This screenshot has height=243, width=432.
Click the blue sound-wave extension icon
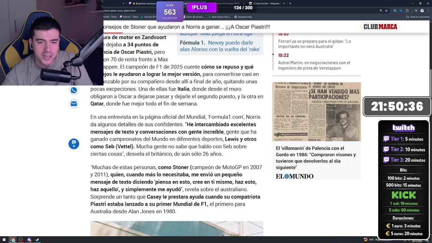[401, 10]
